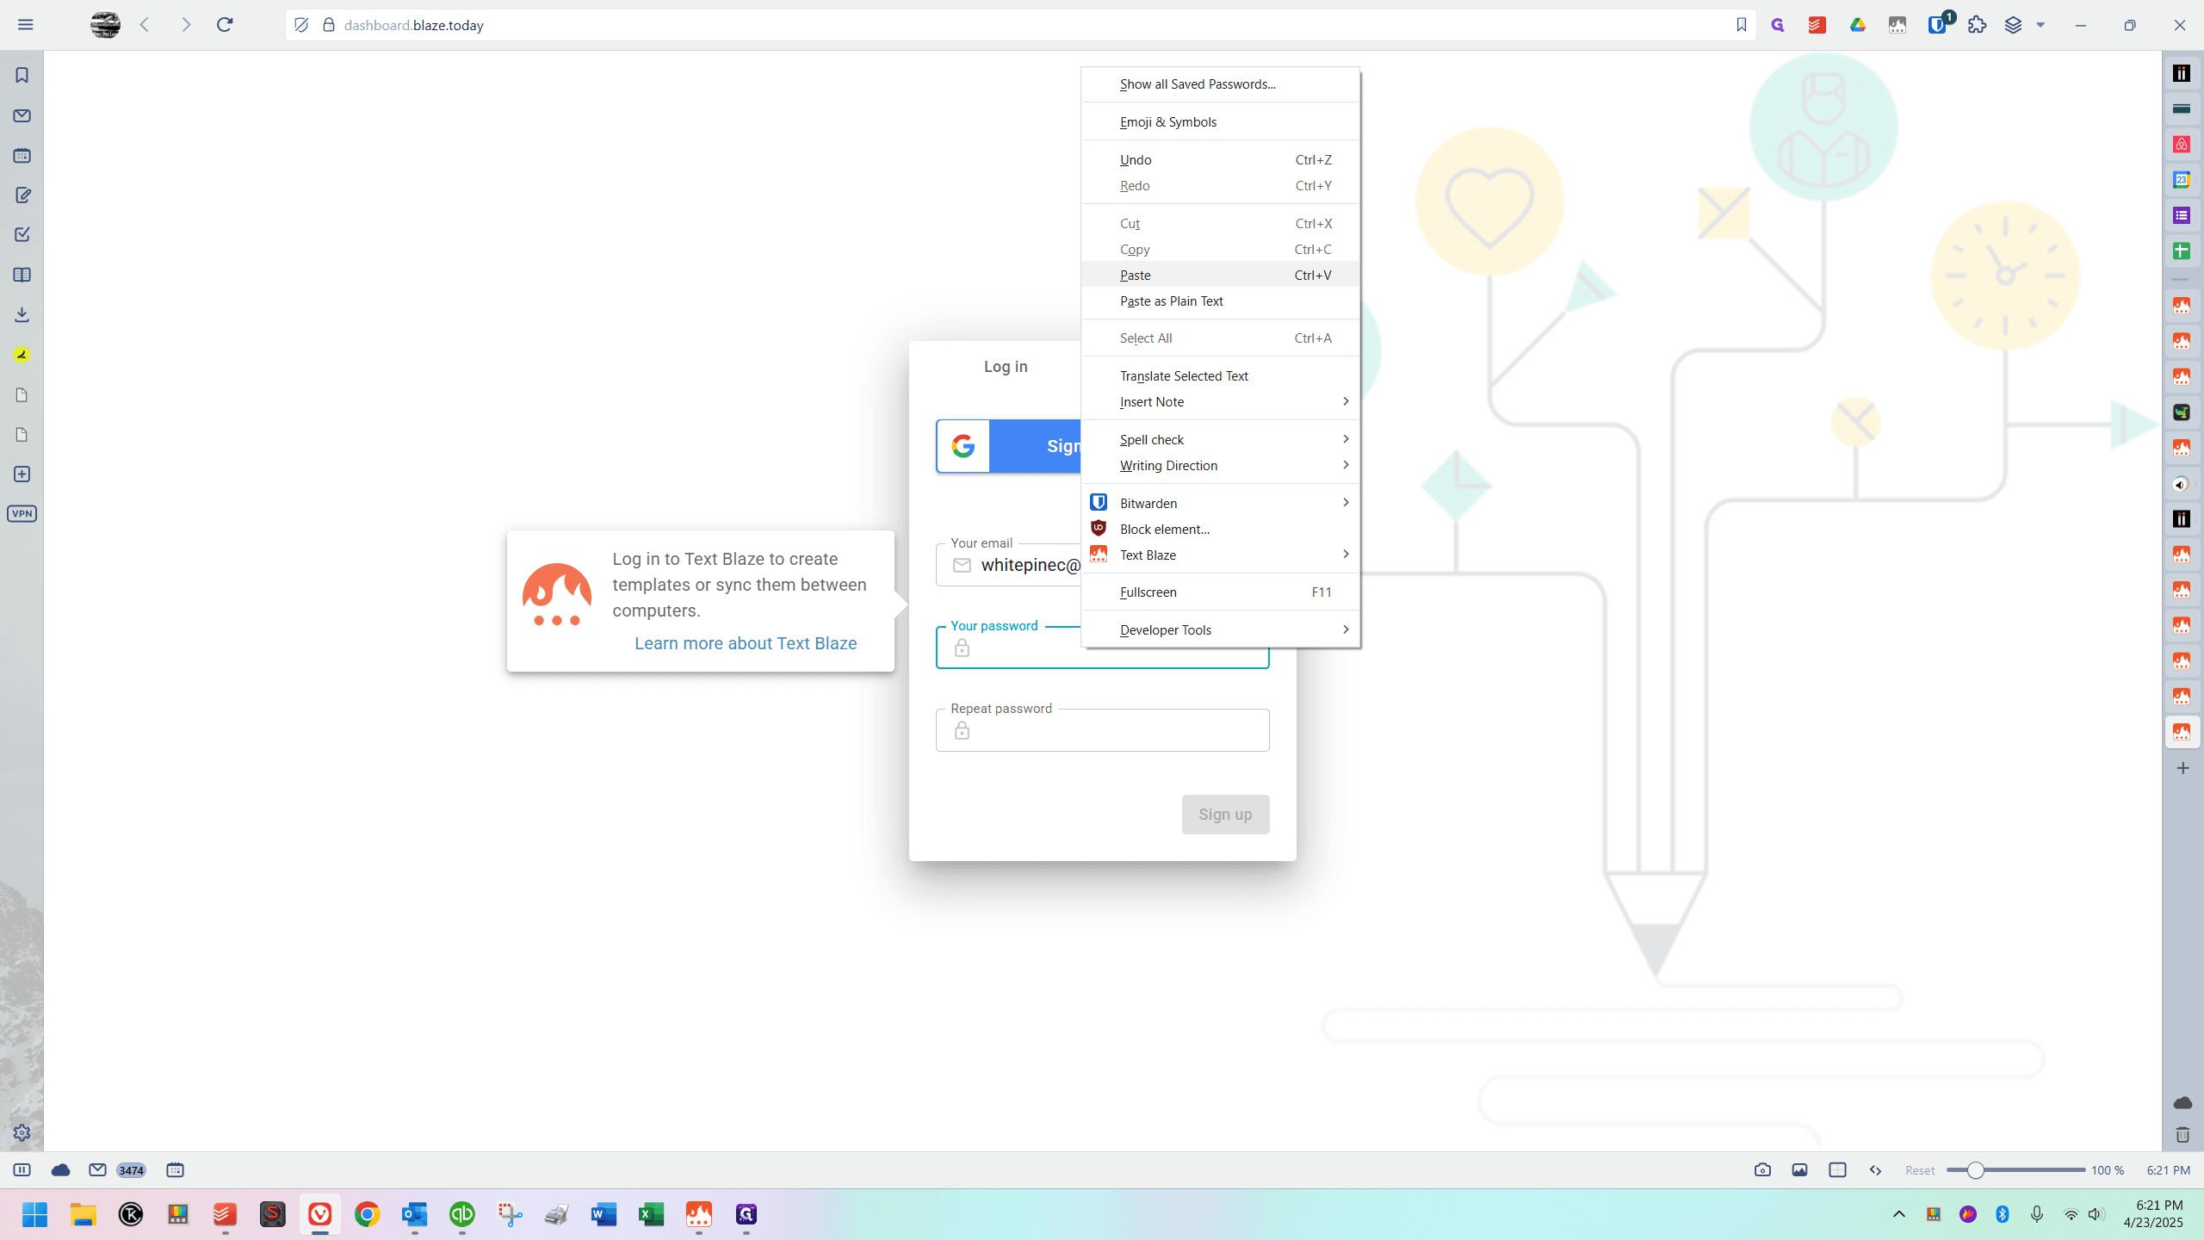Expand Writing Direction submenu

click(x=1220, y=465)
